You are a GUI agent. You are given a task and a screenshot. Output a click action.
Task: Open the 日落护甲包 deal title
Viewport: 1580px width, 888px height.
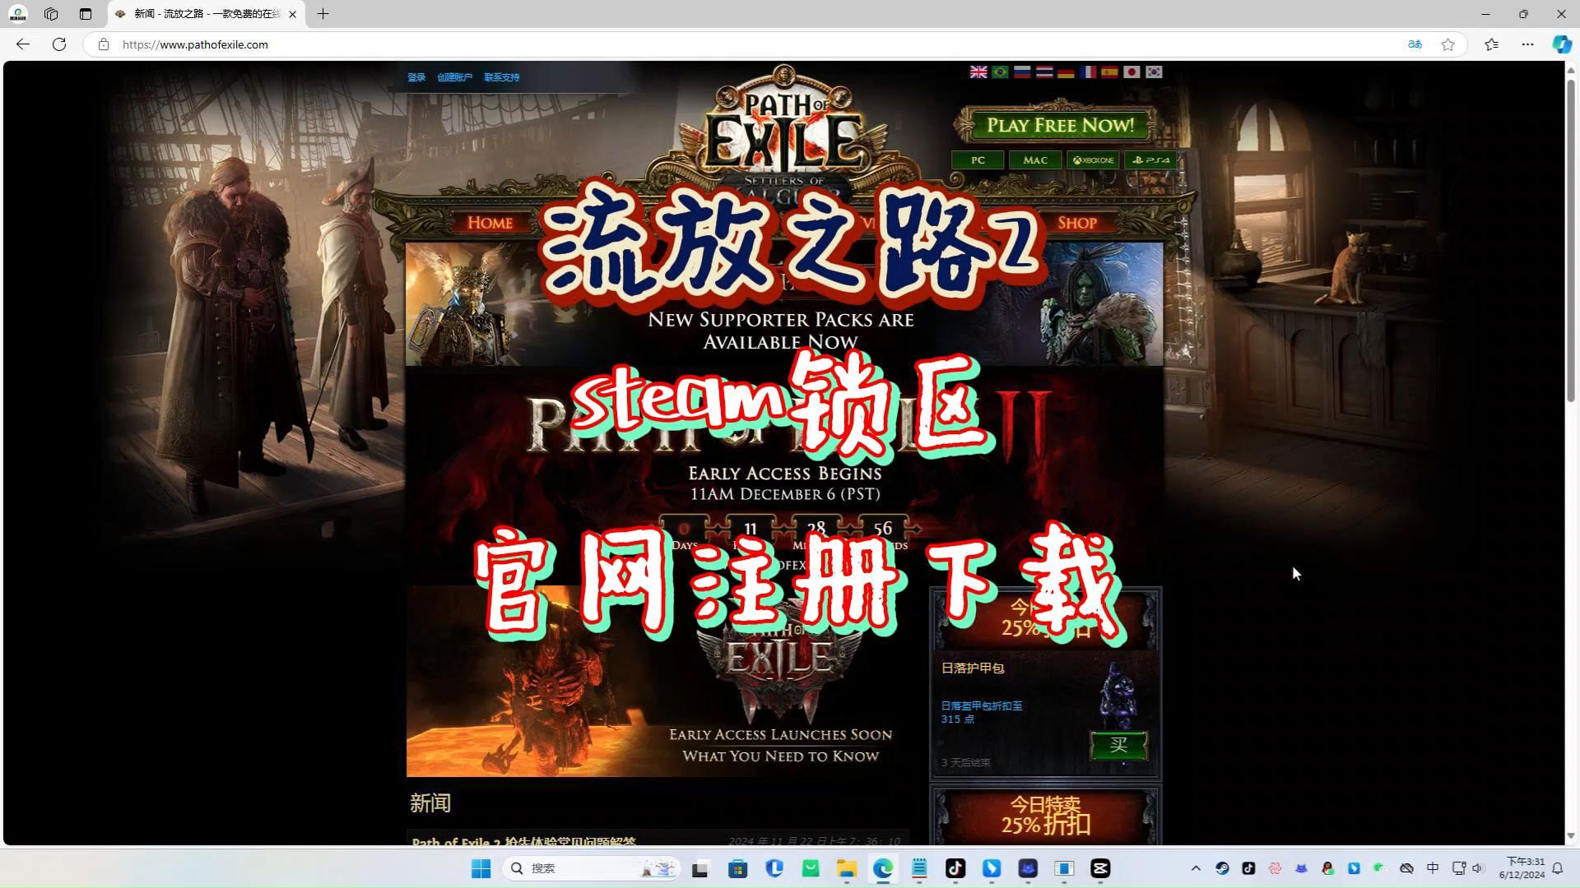coord(973,668)
